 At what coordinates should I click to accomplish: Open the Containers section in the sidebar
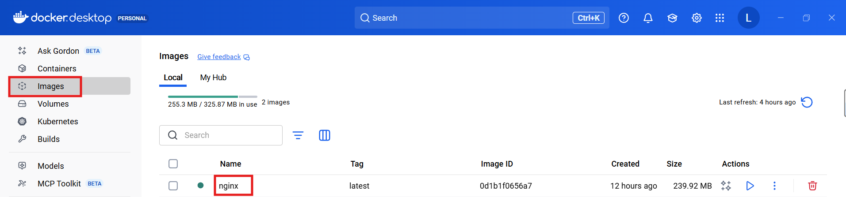[x=69, y=69]
